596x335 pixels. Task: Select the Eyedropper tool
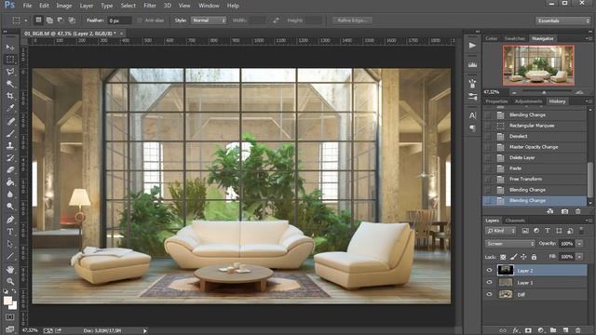10,108
